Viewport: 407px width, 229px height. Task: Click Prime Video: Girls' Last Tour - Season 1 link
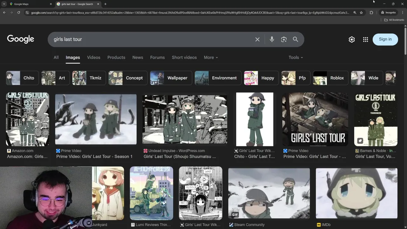click(x=94, y=156)
